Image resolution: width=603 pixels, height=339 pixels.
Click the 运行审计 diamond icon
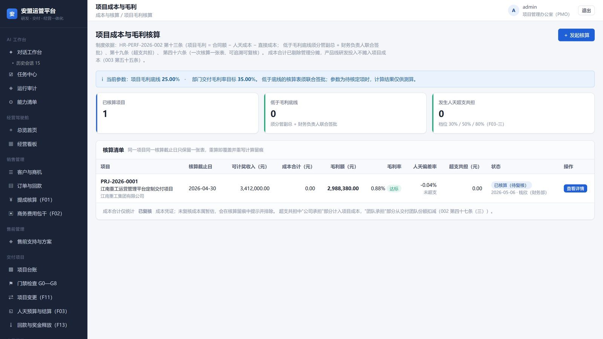click(x=11, y=88)
